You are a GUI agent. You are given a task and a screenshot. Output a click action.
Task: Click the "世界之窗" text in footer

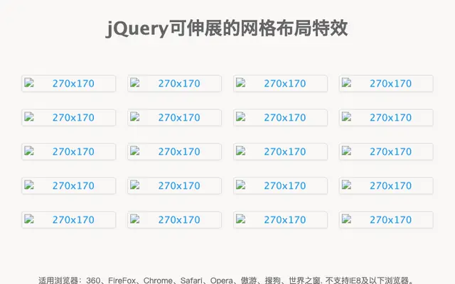[x=305, y=280]
